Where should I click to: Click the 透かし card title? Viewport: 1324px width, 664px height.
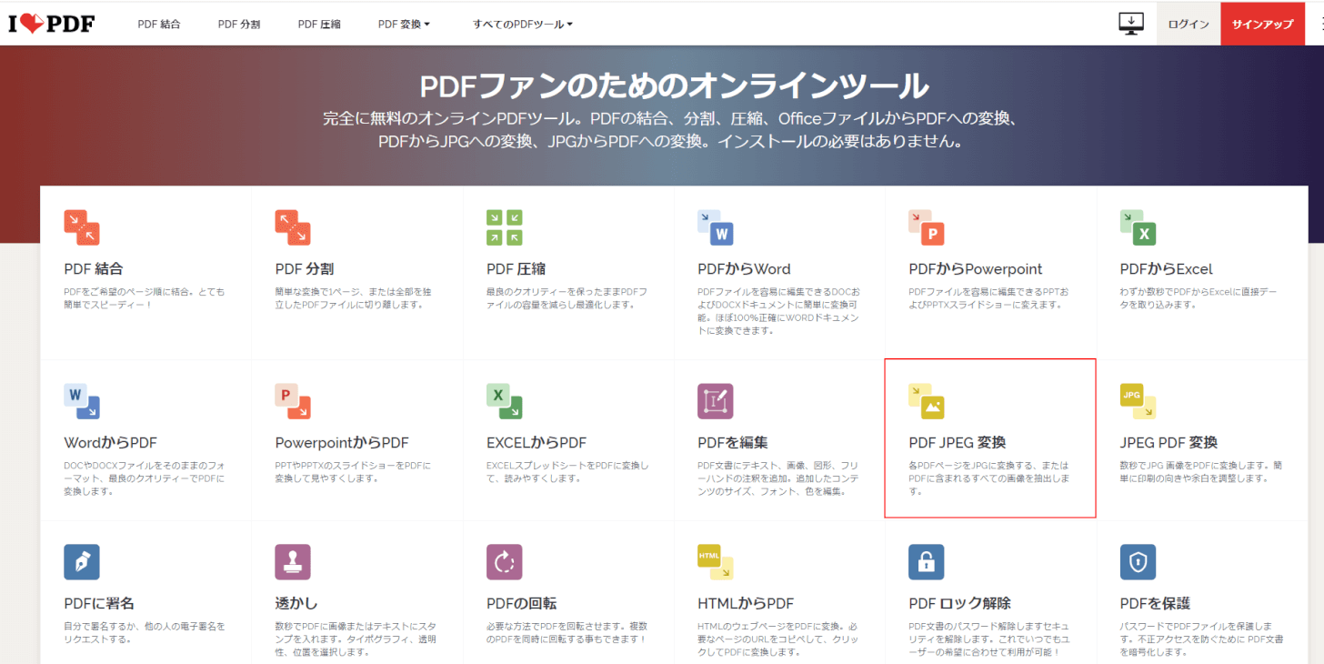(x=296, y=604)
